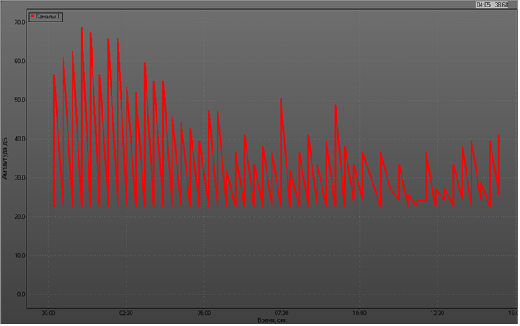The height and width of the screenshot is (326, 520).
Task: Click the red peak at 07:30 mark
Action: pyautogui.click(x=281, y=100)
